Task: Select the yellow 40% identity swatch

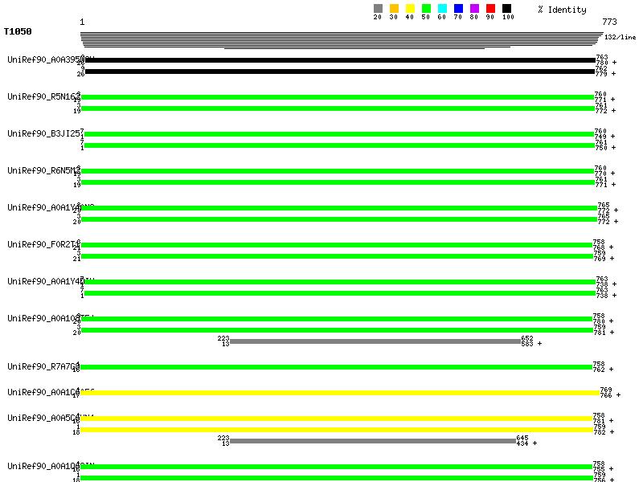Action: 410,9
